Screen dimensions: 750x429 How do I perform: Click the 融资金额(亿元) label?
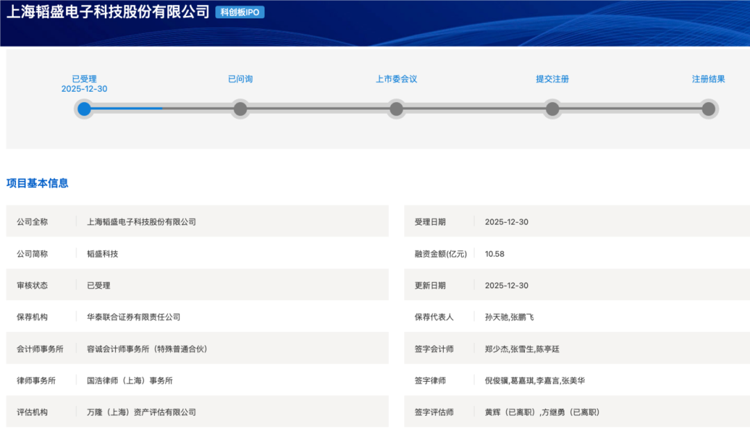(440, 254)
